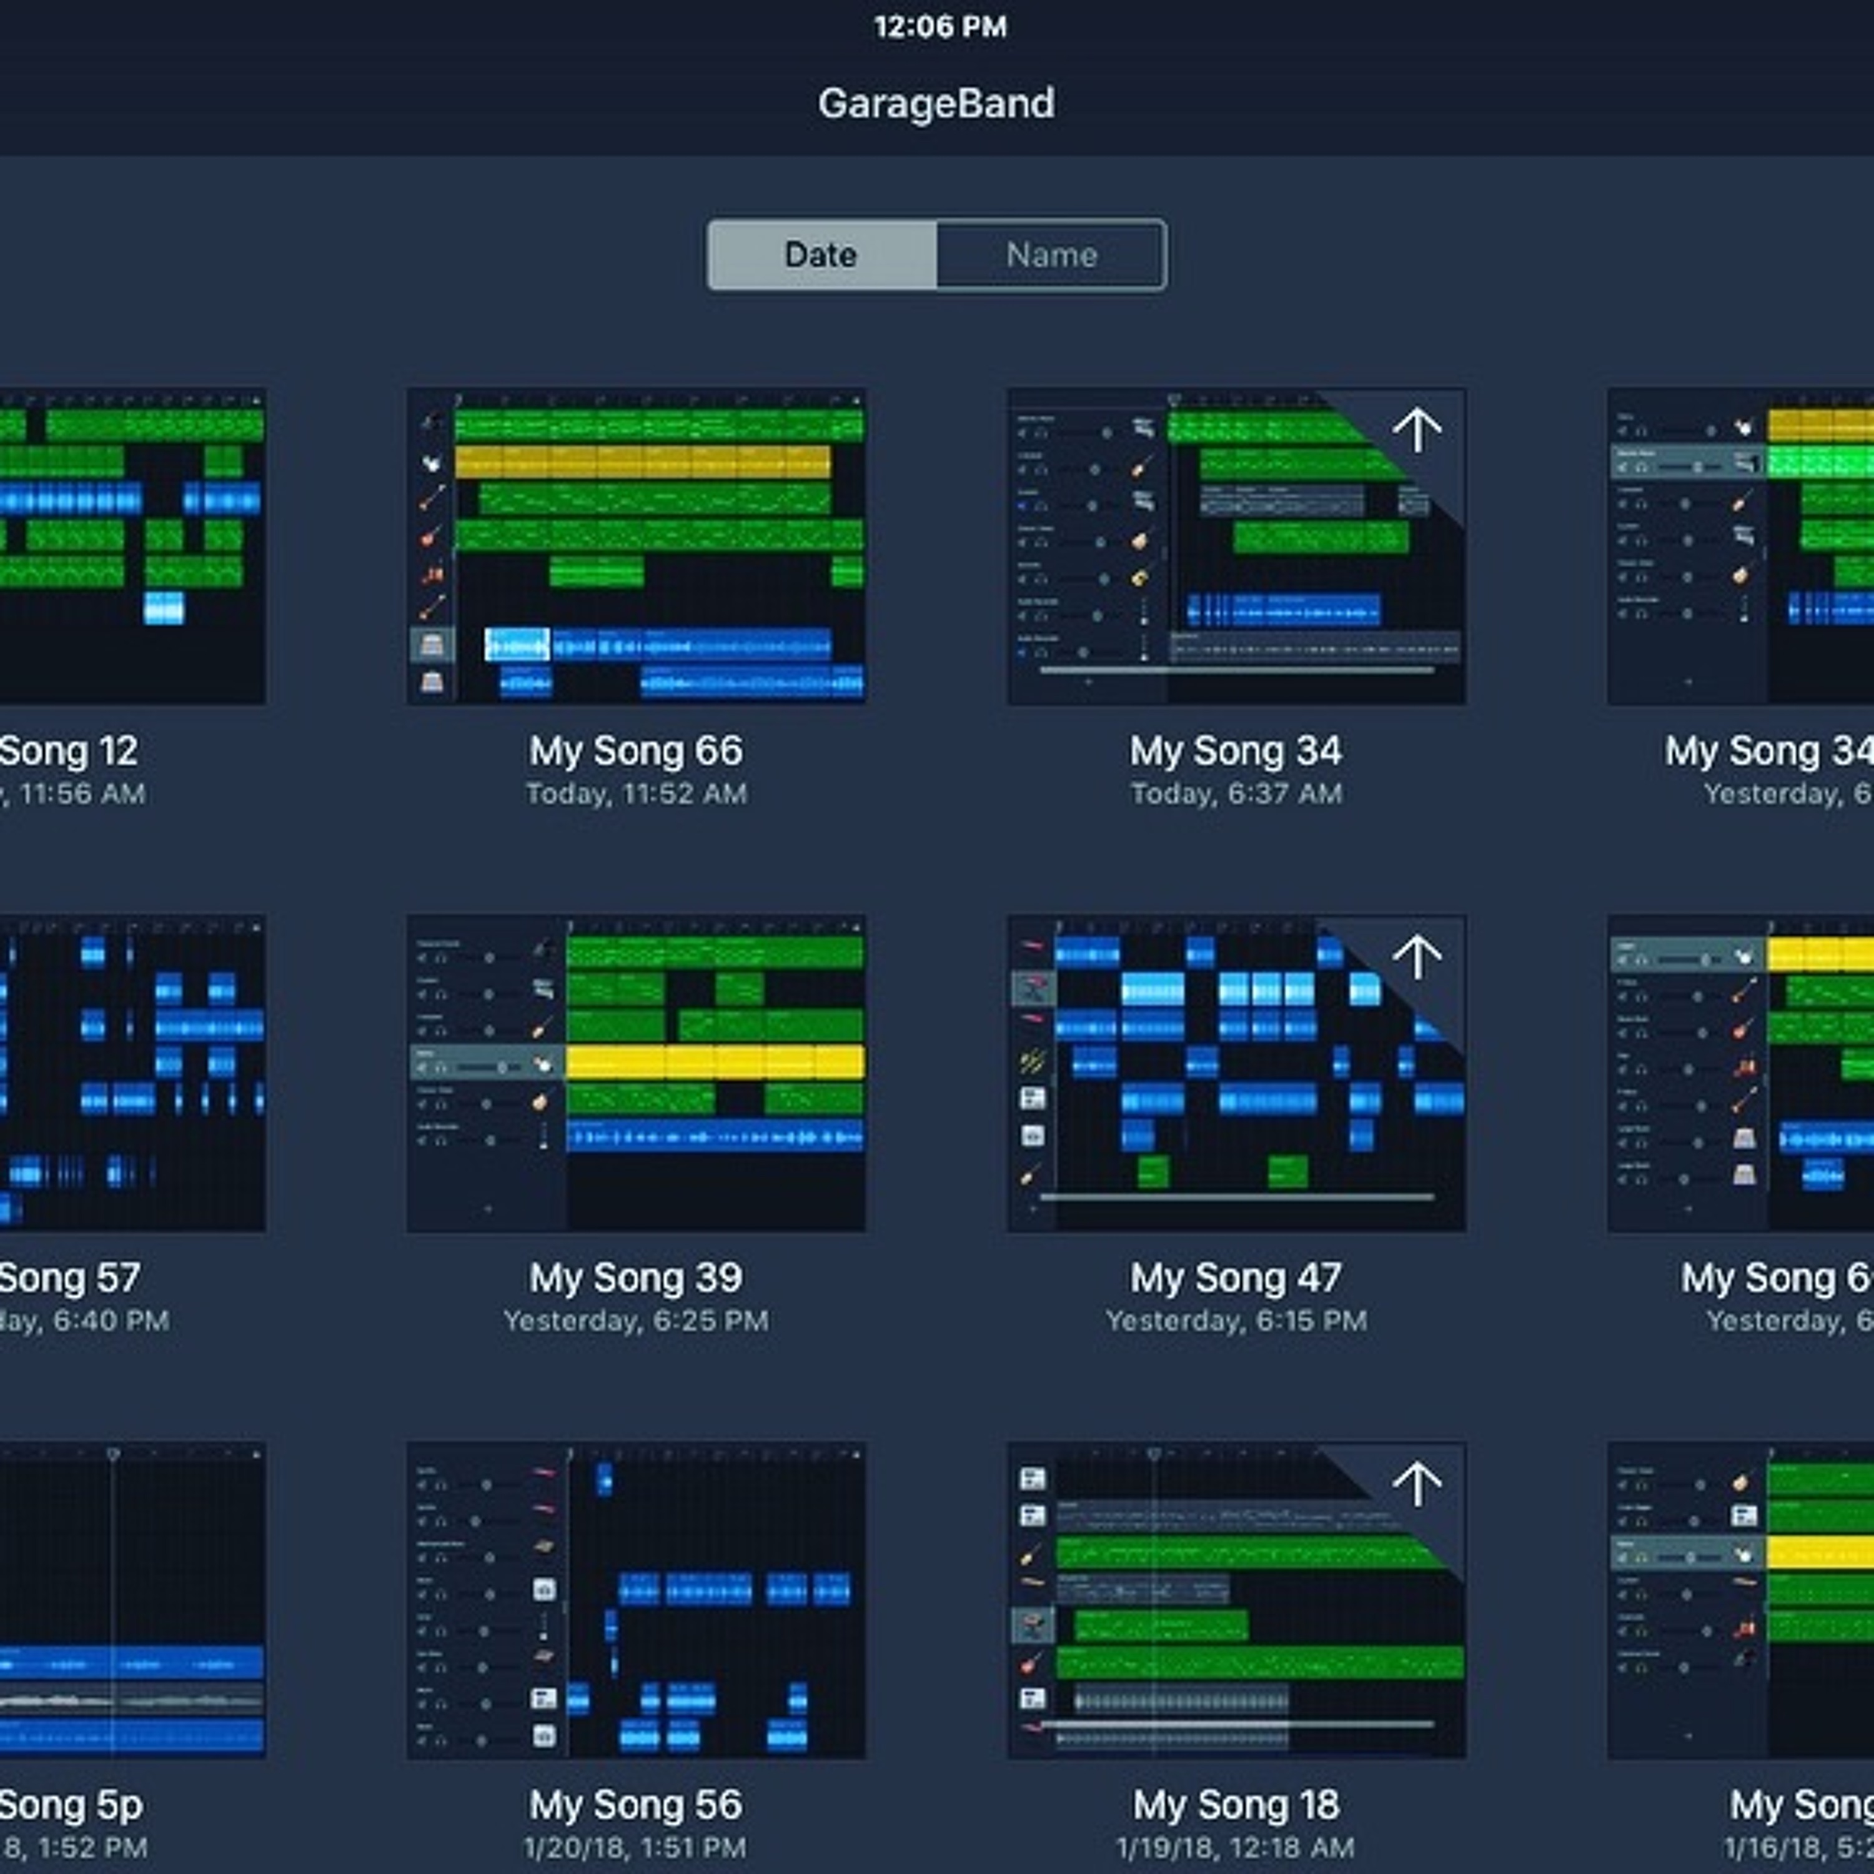Switch sorting to Name

[x=1051, y=255]
